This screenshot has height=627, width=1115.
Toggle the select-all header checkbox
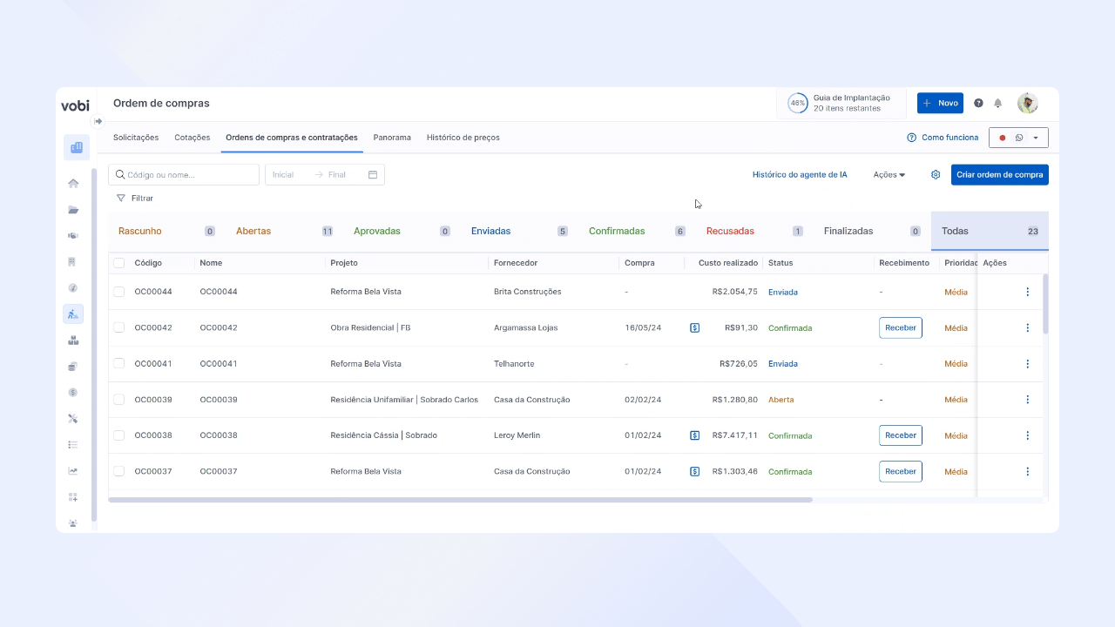point(118,263)
